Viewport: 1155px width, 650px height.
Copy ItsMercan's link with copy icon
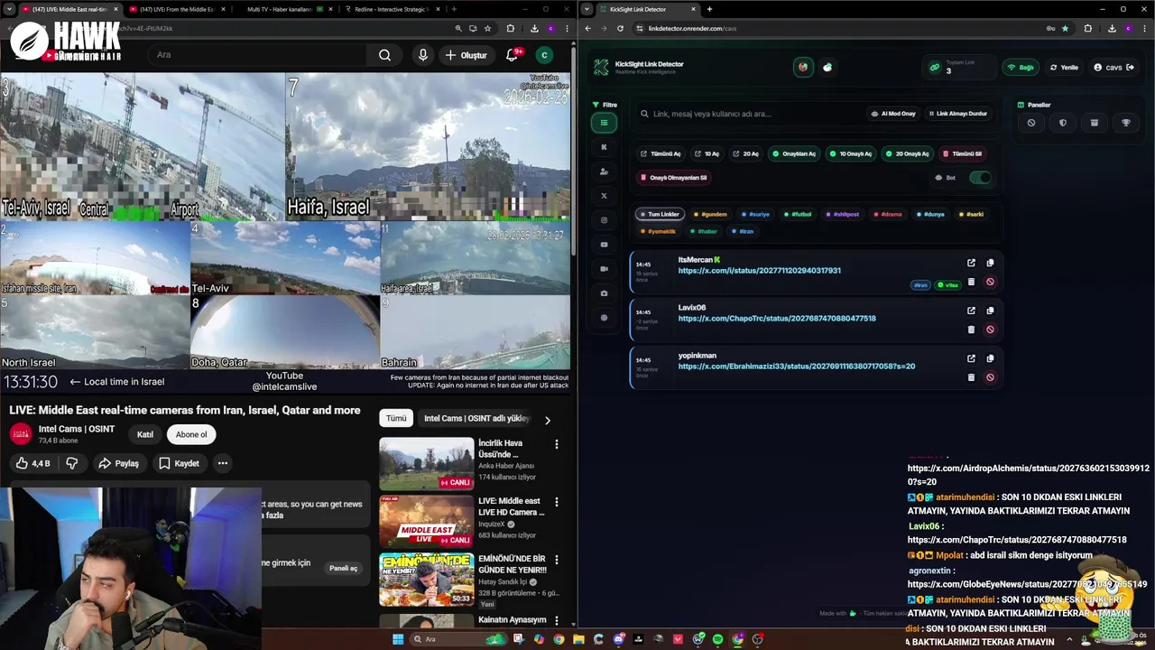click(990, 263)
